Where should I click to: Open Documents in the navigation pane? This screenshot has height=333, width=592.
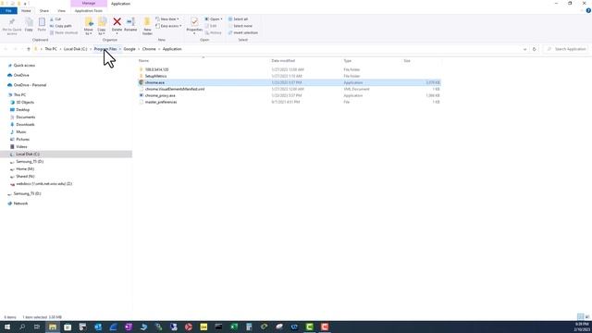coord(26,117)
